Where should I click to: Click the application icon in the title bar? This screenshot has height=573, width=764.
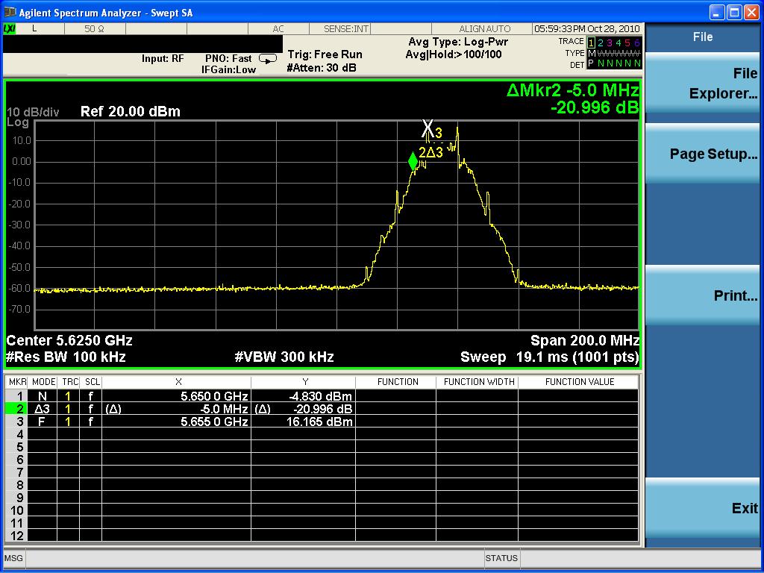tap(10, 13)
